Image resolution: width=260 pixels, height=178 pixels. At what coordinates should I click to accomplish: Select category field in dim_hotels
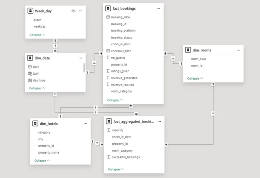44,132
